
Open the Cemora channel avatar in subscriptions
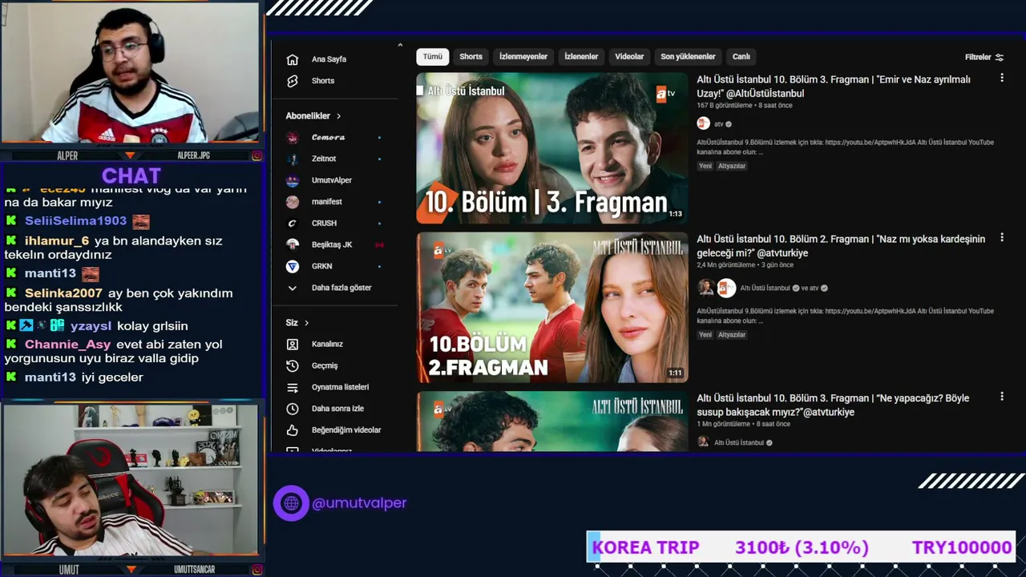click(x=293, y=138)
